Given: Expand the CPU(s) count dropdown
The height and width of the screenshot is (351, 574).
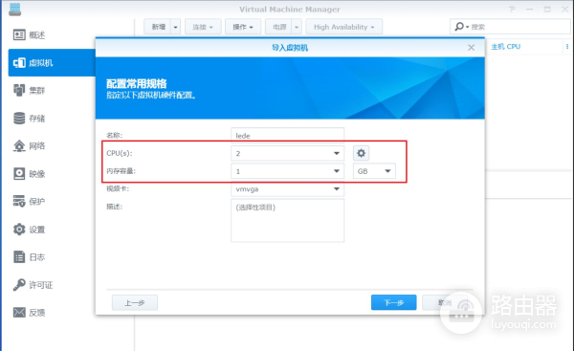Looking at the screenshot, I should 287,153.
